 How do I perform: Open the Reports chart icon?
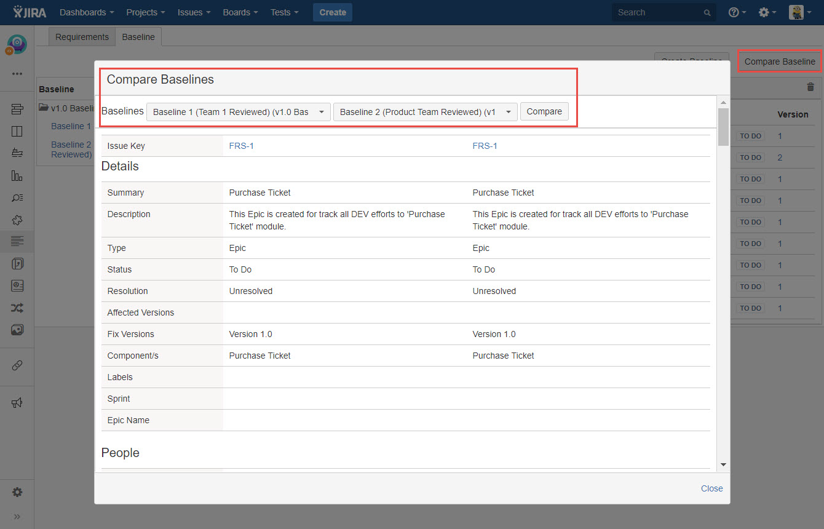(17, 175)
